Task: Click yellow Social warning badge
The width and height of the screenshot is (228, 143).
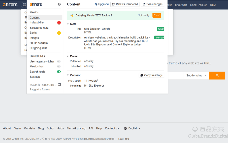Action: [x=59, y=33]
